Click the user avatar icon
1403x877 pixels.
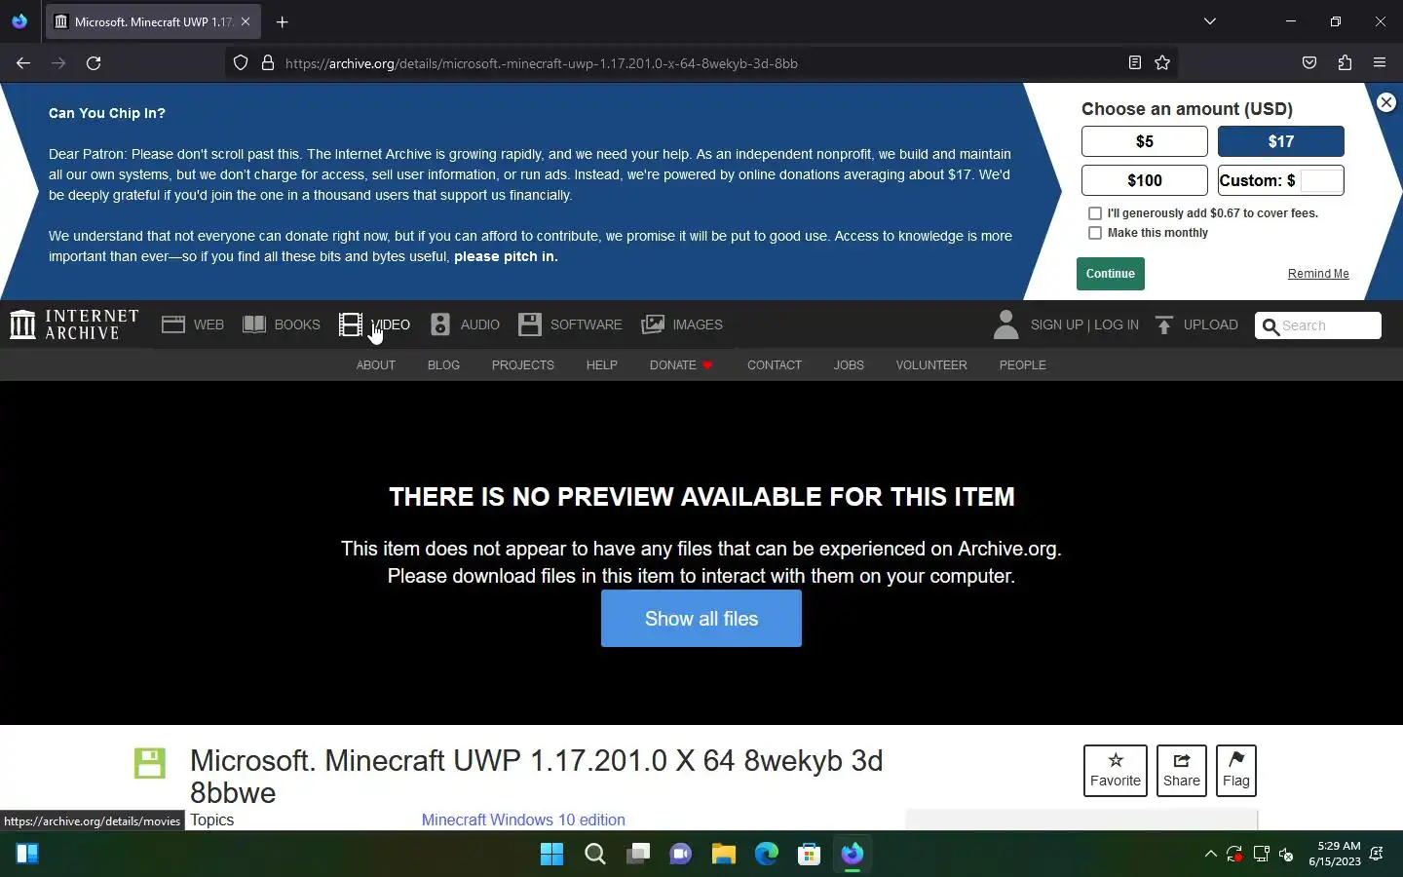(x=1005, y=324)
